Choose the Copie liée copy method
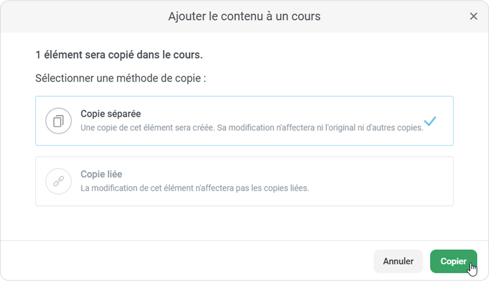The width and height of the screenshot is (489, 281). tap(244, 181)
